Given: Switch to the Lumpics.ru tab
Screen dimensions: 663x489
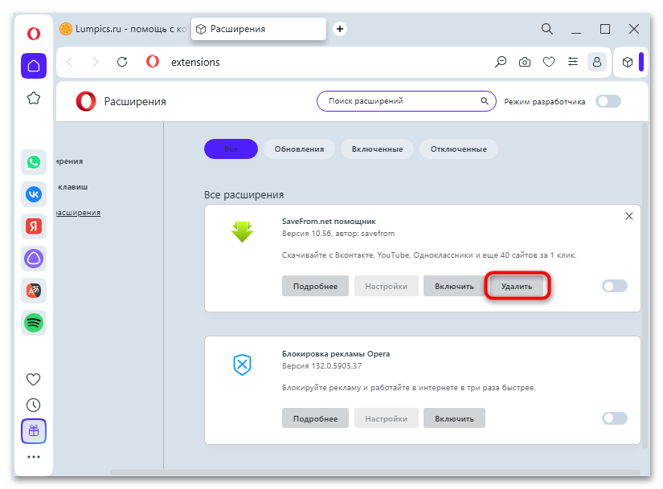Looking at the screenshot, I should pos(123,29).
